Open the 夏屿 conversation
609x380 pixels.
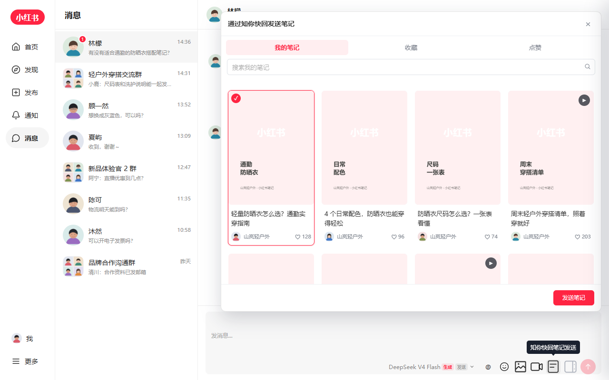point(127,141)
